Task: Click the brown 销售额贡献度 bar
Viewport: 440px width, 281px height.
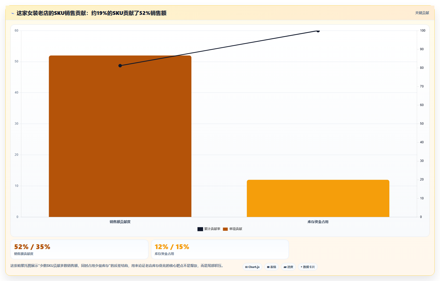Action: tap(120, 136)
